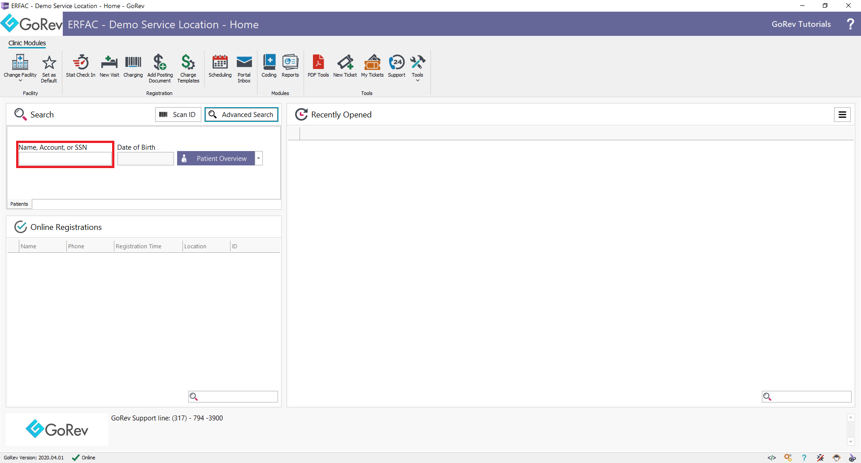The width and height of the screenshot is (861, 463).
Task: View My Tickets
Action: point(372,66)
